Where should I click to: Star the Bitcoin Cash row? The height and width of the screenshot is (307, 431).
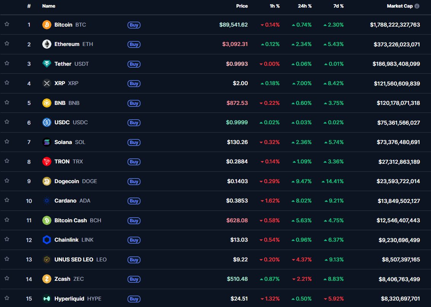point(7,220)
